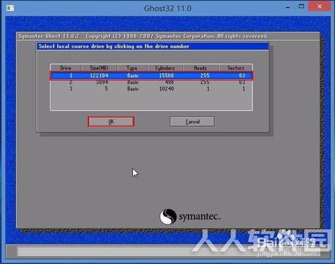Click the Size(MB) column header

pyautogui.click(x=99, y=68)
